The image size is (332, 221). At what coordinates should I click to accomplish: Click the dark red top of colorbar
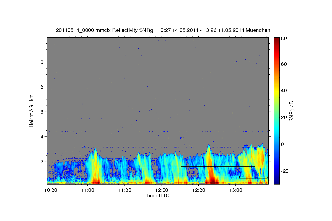point(276,40)
